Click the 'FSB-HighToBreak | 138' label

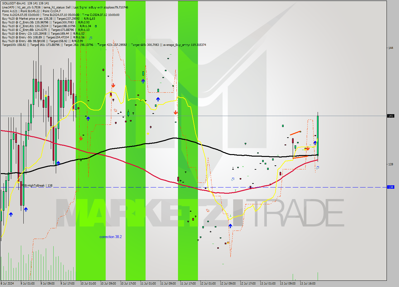coord(37,185)
